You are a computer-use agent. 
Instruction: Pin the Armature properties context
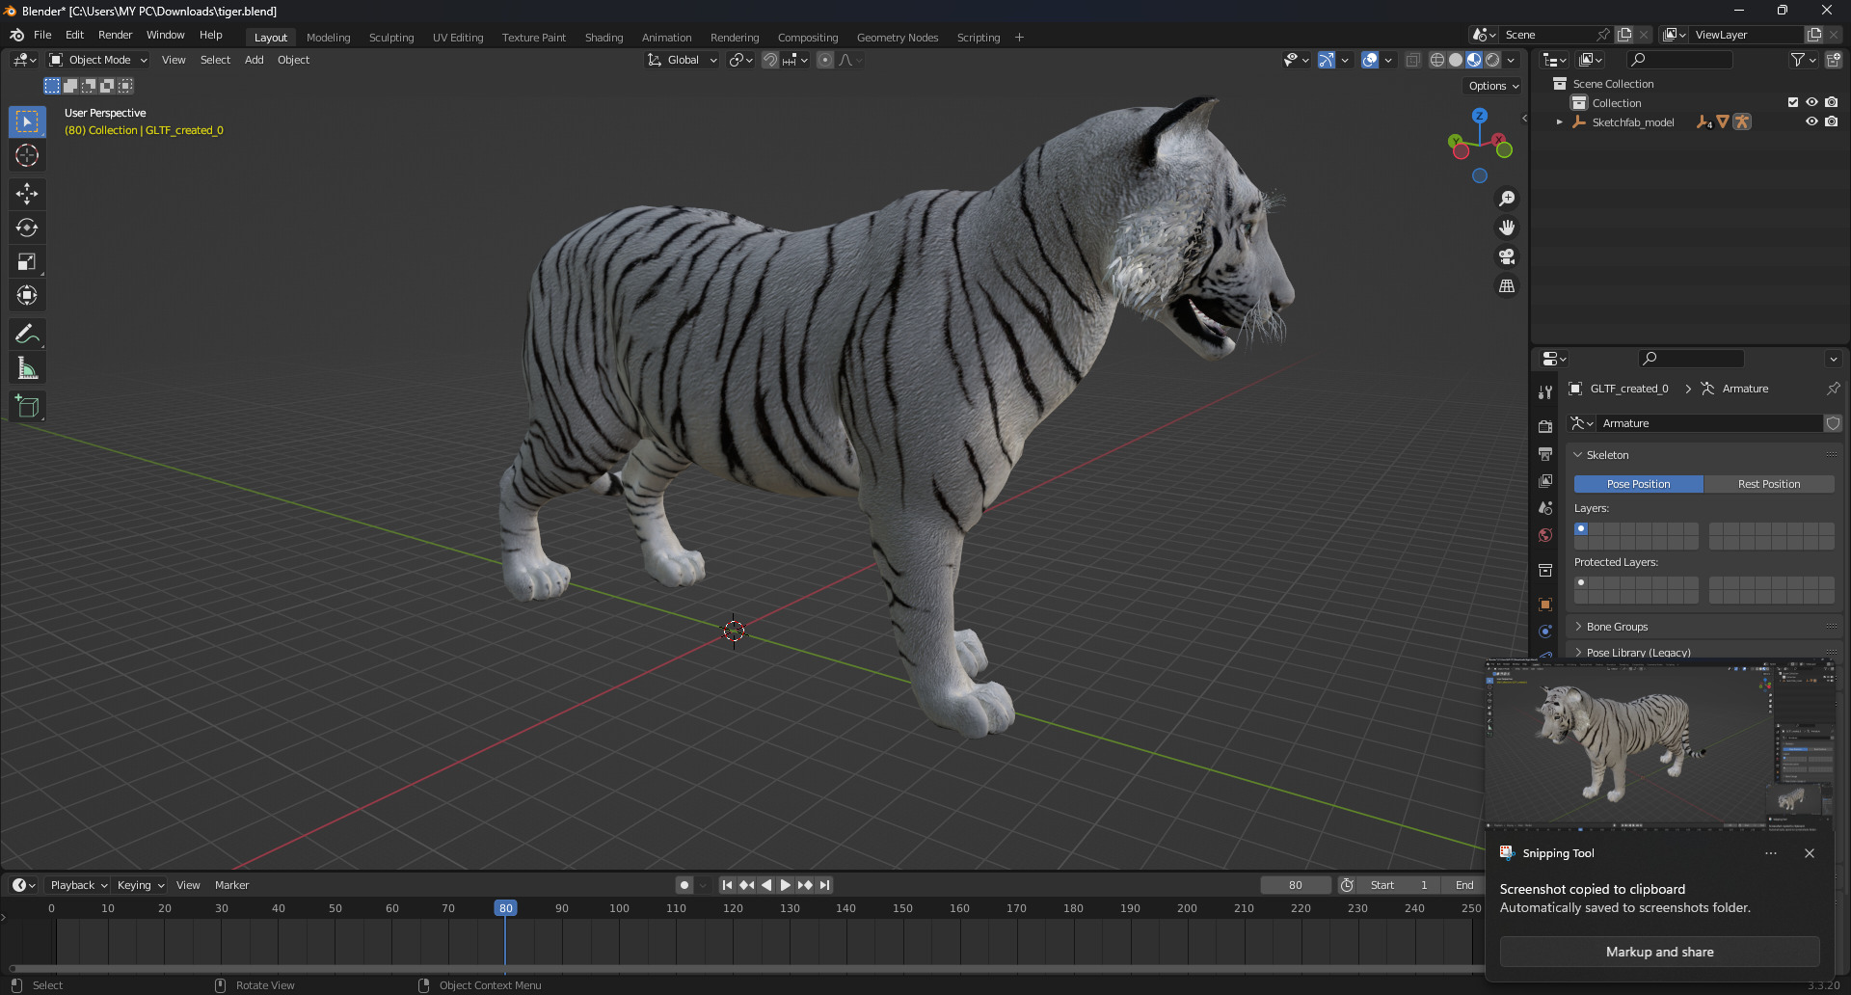[x=1833, y=389]
